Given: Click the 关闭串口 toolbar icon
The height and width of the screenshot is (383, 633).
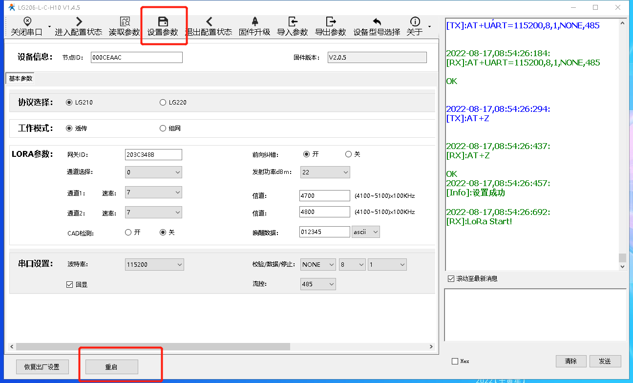Looking at the screenshot, I should (x=27, y=22).
